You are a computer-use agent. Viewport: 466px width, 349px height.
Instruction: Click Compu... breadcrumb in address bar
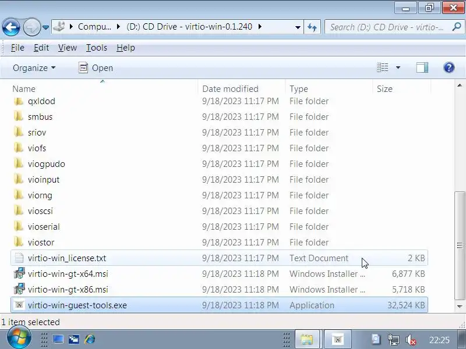[94, 27]
